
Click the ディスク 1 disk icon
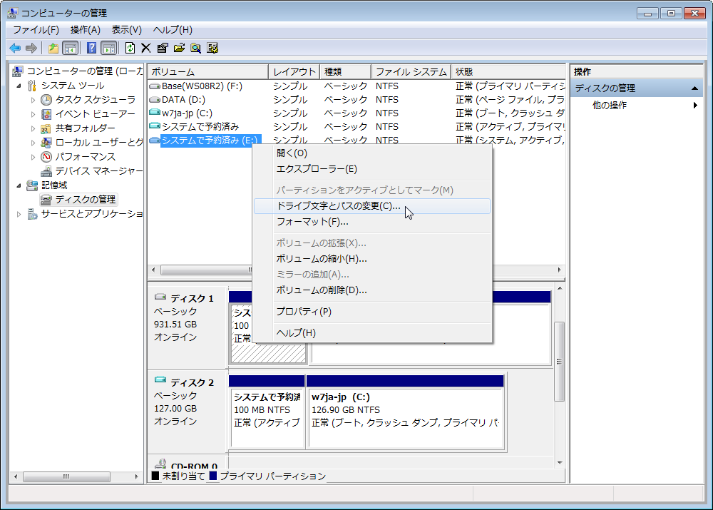pos(160,297)
